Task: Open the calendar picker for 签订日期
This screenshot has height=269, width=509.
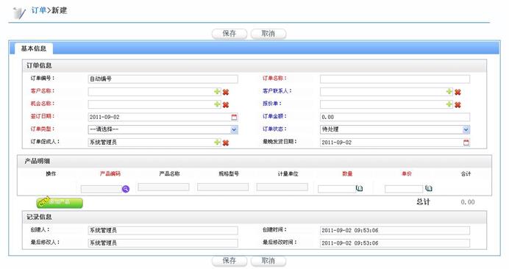Action: click(234, 117)
